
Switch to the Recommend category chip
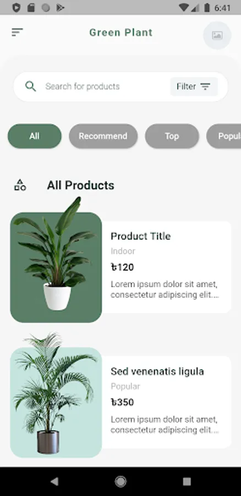[x=103, y=136]
